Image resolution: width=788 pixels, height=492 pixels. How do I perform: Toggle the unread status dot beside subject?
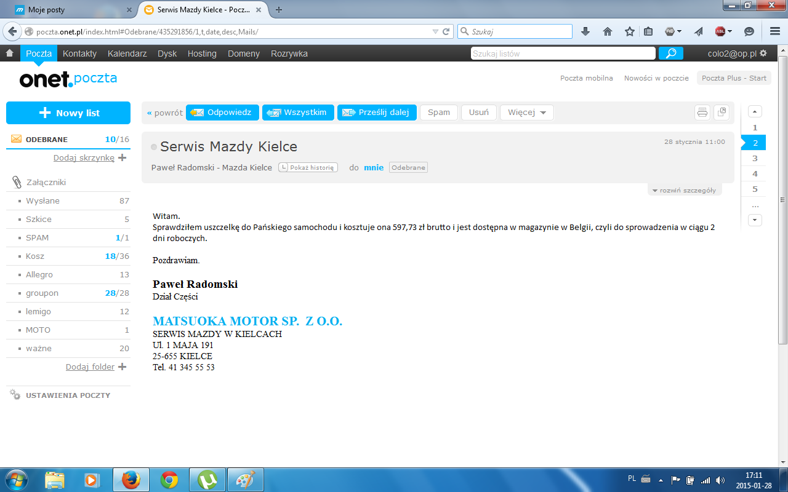[x=154, y=147]
